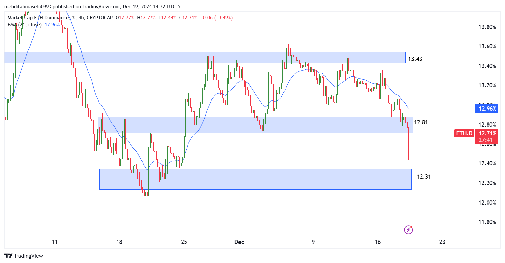
Task: Click the 4h timeframe label
Action: [x=81, y=18]
